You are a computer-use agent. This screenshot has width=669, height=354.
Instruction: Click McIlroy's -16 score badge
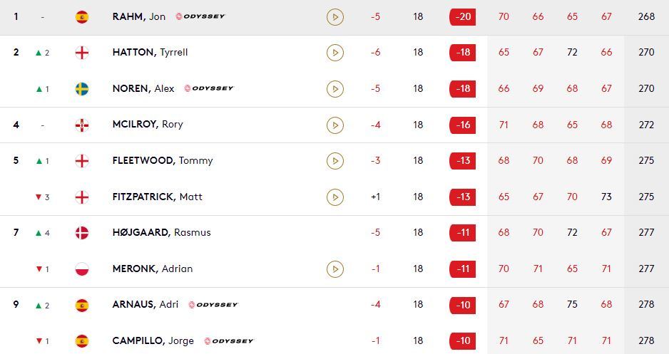pos(462,125)
